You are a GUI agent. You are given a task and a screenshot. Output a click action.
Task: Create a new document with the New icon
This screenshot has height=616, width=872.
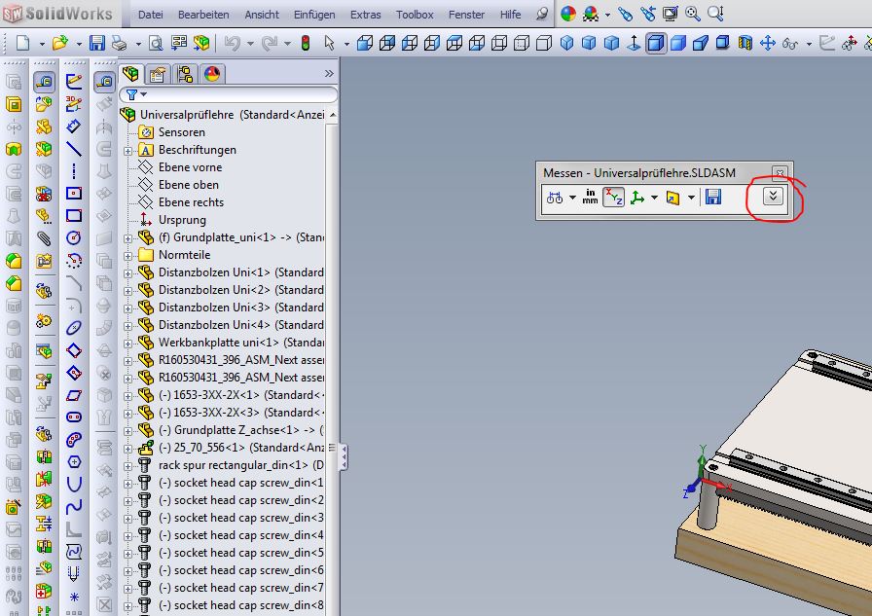pyautogui.click(x=22, y=42)
